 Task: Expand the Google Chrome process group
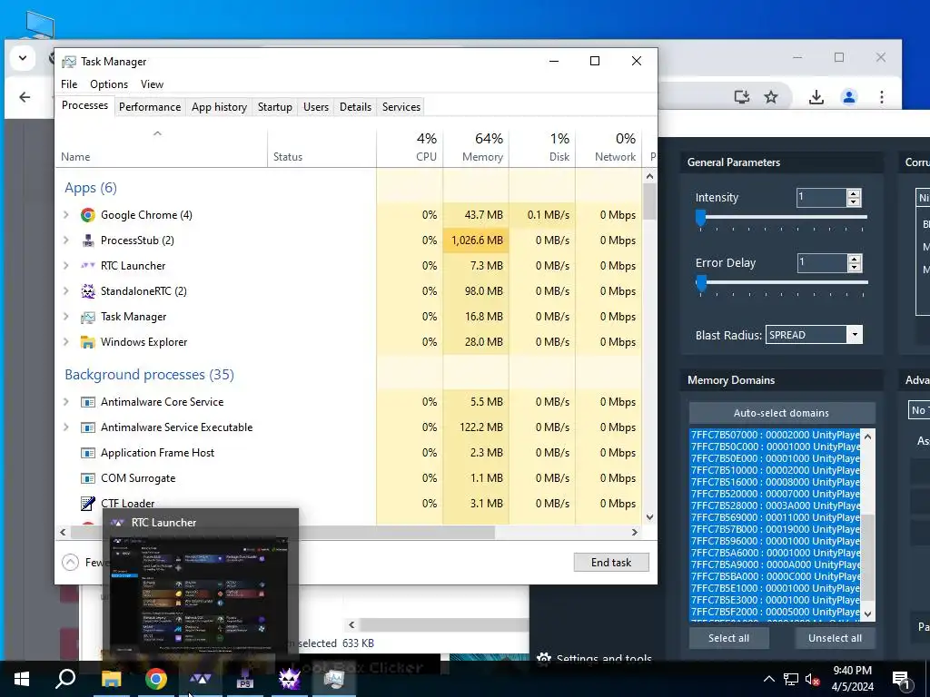(x=65, y=215)
